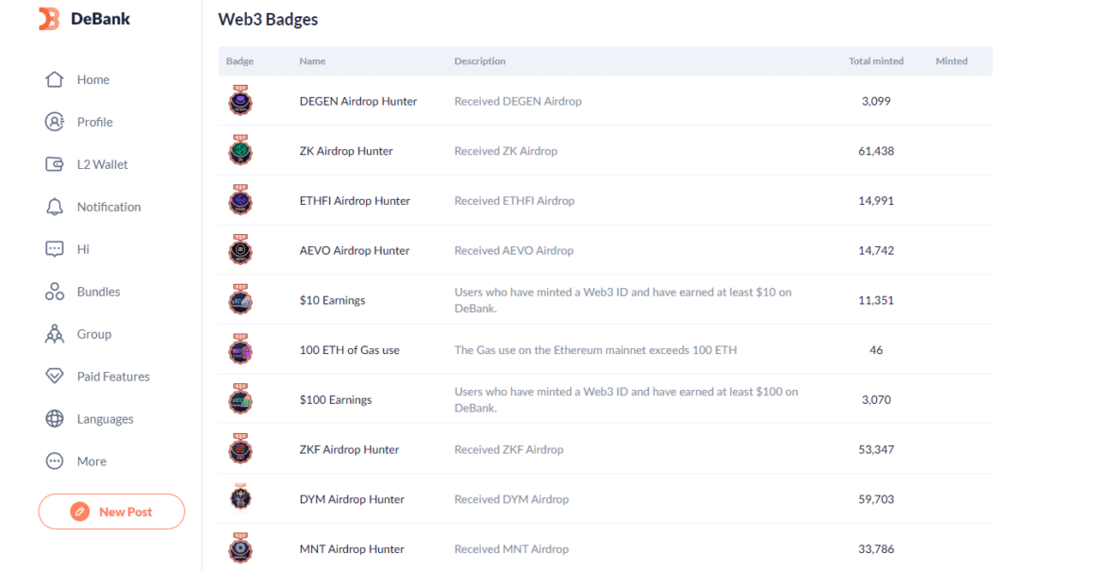This screenshot has height=571, width=1094.
Task: Click the Total minted column header
Action: [x=875, y=61]
